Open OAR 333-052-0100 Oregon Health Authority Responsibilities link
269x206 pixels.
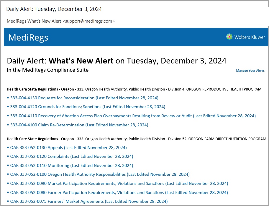[100, 174]
